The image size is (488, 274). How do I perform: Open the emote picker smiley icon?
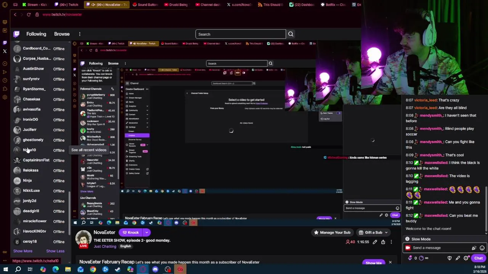[482, 248]
